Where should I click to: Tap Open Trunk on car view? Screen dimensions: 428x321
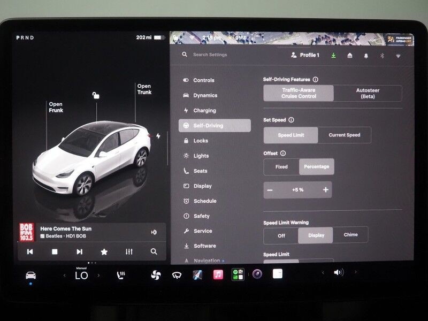pyautogui.click(x=144, y=89)
